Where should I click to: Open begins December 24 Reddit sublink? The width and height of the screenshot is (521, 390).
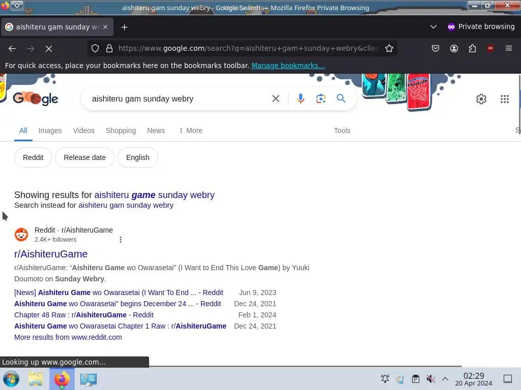pos(118,304)
